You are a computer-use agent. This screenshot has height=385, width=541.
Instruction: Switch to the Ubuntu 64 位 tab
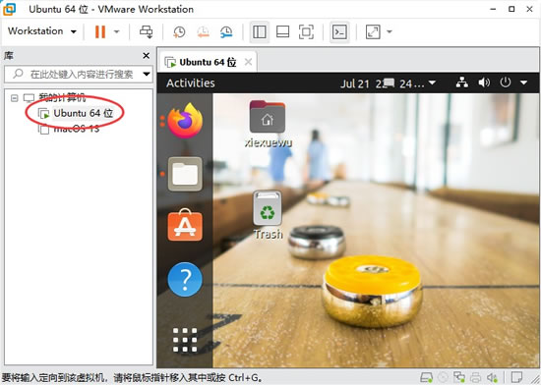[x=208, y=62]
